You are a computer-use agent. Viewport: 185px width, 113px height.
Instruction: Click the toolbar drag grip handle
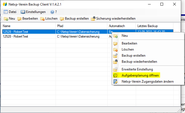(x=2, y=19)
